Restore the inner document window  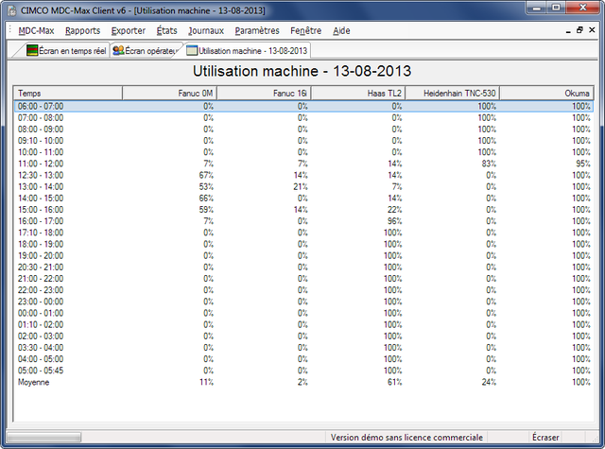pos(579,30)
